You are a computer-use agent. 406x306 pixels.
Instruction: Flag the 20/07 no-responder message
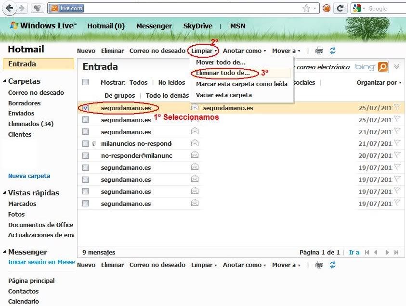click(397, 155)
